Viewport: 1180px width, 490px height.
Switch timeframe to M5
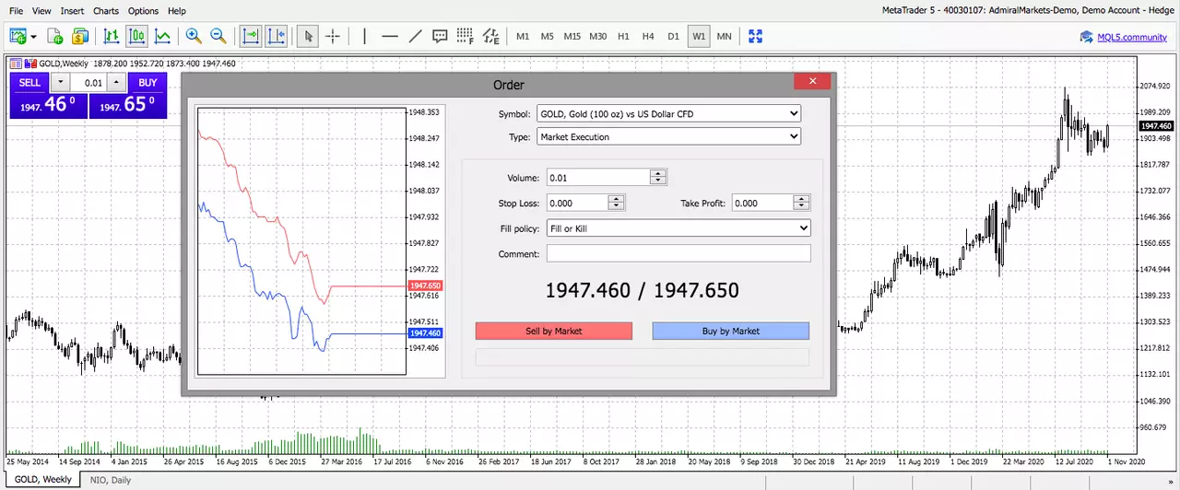click(x=548, y=37)
